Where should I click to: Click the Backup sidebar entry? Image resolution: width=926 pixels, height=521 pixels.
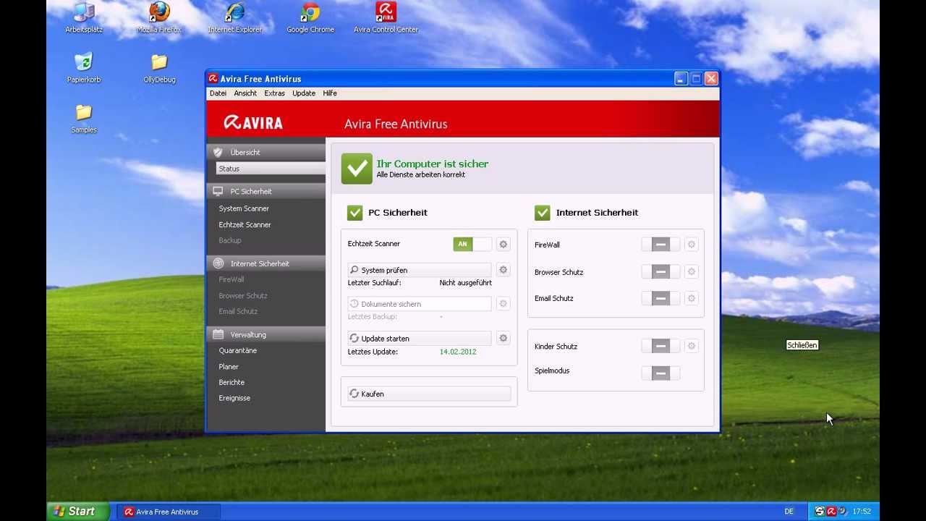click(x=230, y=240)
